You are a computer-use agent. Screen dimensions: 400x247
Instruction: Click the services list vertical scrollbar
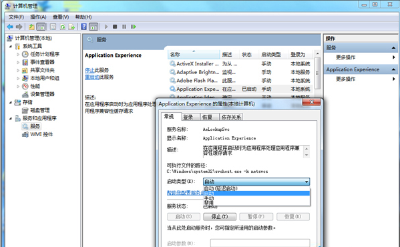coord(317,73)
